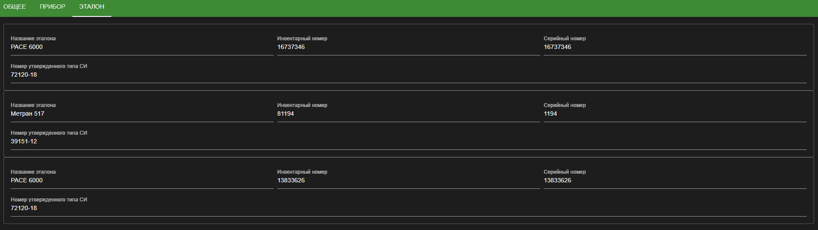Screen dimensions: 818x230
Task: Click the name field above inventory number 16737346
Action: [142, 47]
